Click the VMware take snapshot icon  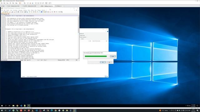(x=28, y=3)
